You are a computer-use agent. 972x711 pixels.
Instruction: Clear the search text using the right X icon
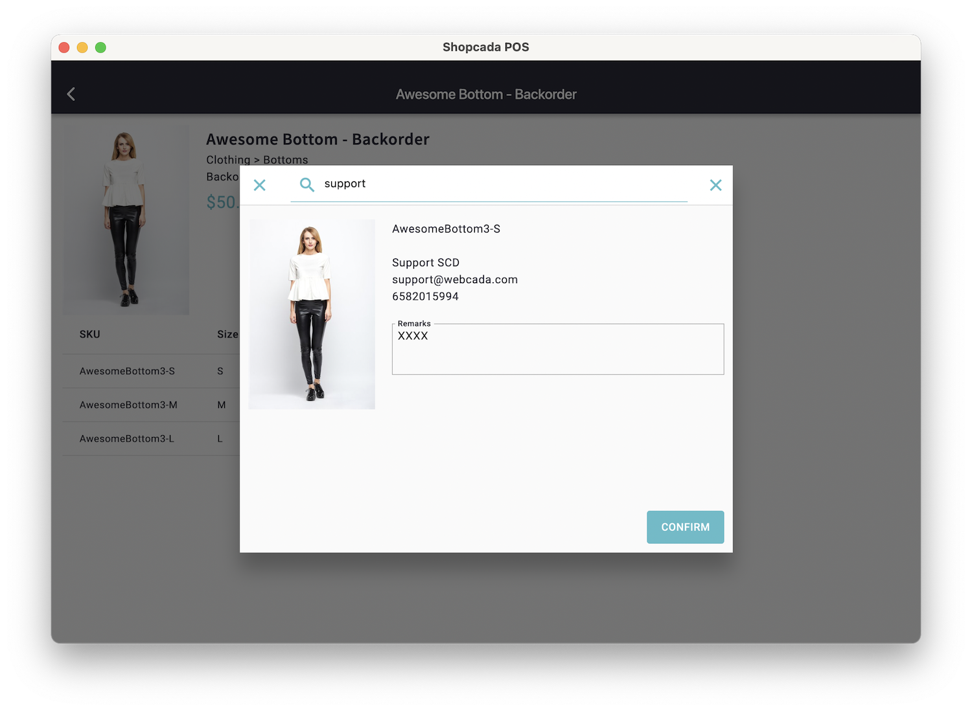coord(715,185)
